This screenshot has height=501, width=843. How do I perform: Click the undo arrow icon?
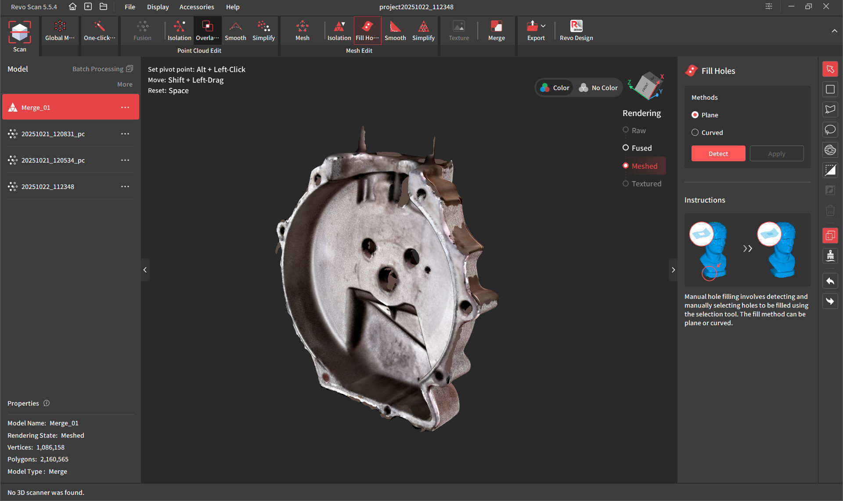click(x=830, y=281)
